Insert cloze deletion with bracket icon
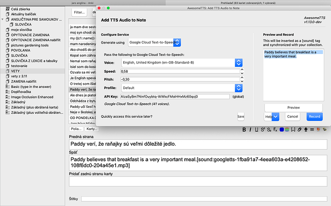The height and width of the screenshot is (206, 331). click(x=293, y=130)
